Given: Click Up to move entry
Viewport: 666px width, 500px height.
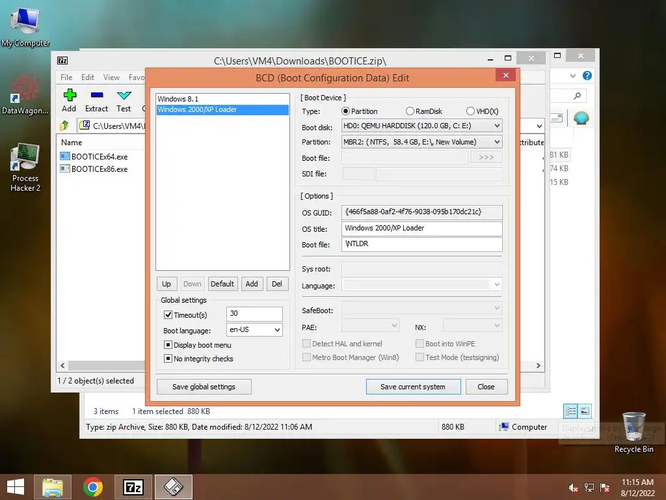Looking at the screenshot, I should point(166,284).
